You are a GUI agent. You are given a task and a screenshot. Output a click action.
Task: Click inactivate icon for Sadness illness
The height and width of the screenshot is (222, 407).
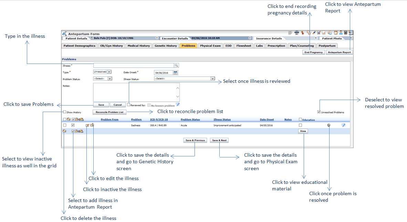click(x=87, y=125)
